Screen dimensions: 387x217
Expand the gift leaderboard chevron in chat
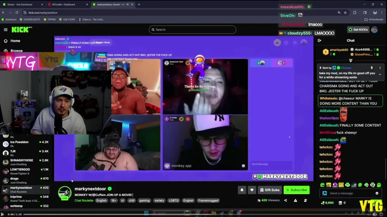[x=351, y=60]
